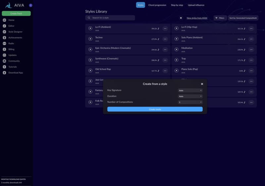Open Sort by Generated Compositions dropdown

pos(243,18)
